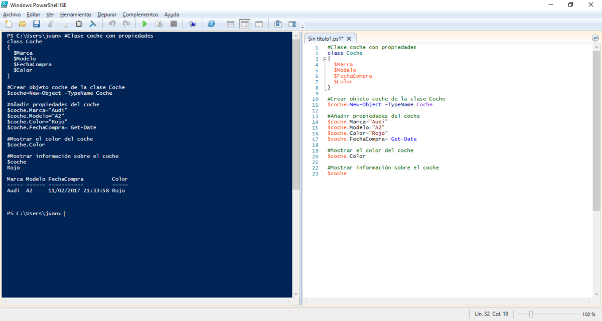This screenshot has height=321, width=602.
Task: Click '$Modelo' property in script editor
Action: (345, 70)
